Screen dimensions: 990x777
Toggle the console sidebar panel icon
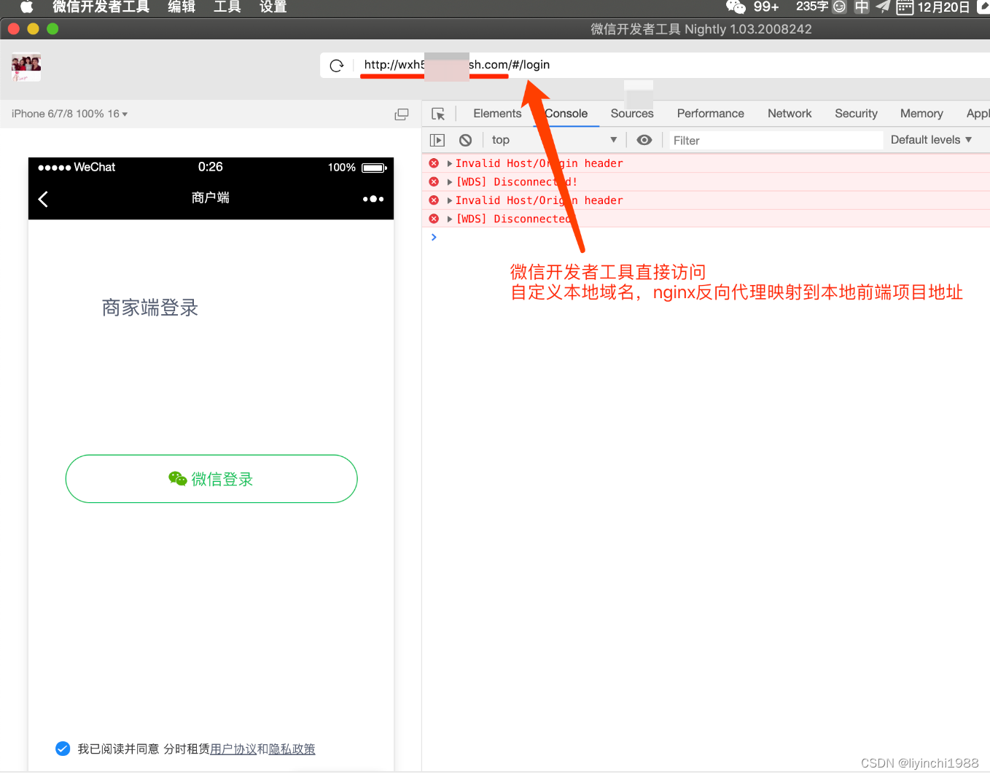pos(437,140)
